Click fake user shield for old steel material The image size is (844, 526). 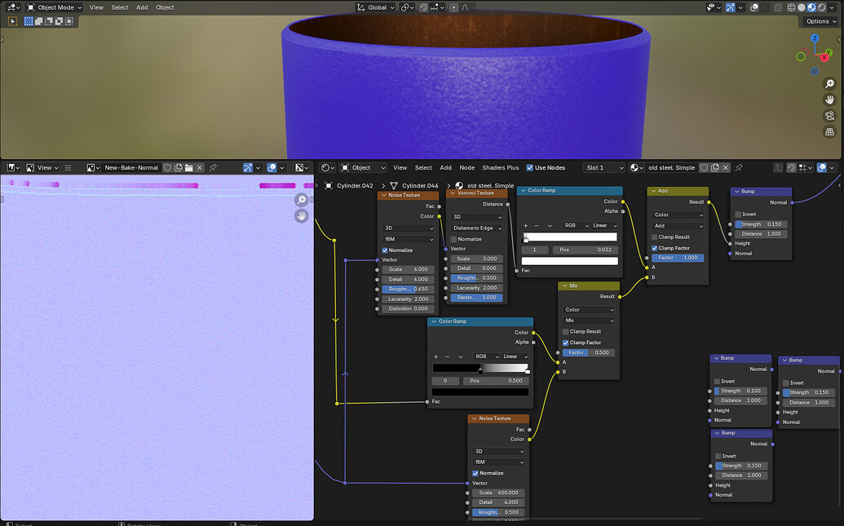click(x=704, y=168)
